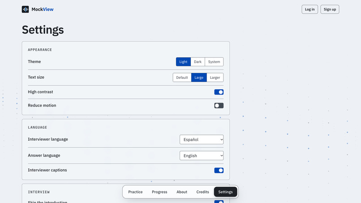Image resolution: width=361 pixels, height=203 pixels.
Task: Set text size to Default
Action: 182,78
